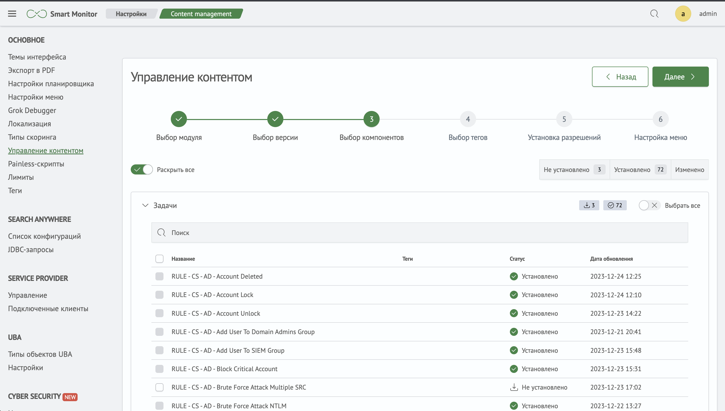Click 'RULE - CS - AD - Brute Force Attack NTLM' row text

tap(229, 406)
